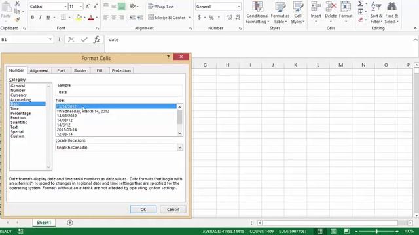
Task: Select the Number tab in Format Cells
Action: pos(16,70)
